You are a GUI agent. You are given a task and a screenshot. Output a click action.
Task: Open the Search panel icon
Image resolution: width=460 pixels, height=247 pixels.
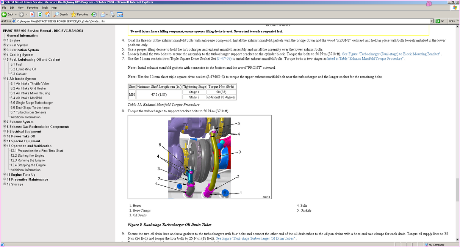pos(56,14)
